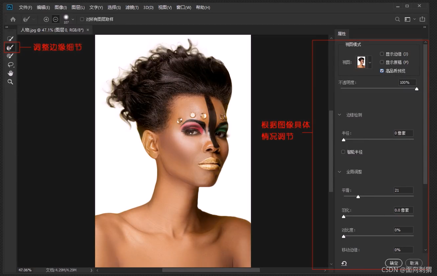
Task: Open the workspace switcher dropdown arrow
Action: click(414, 19)
